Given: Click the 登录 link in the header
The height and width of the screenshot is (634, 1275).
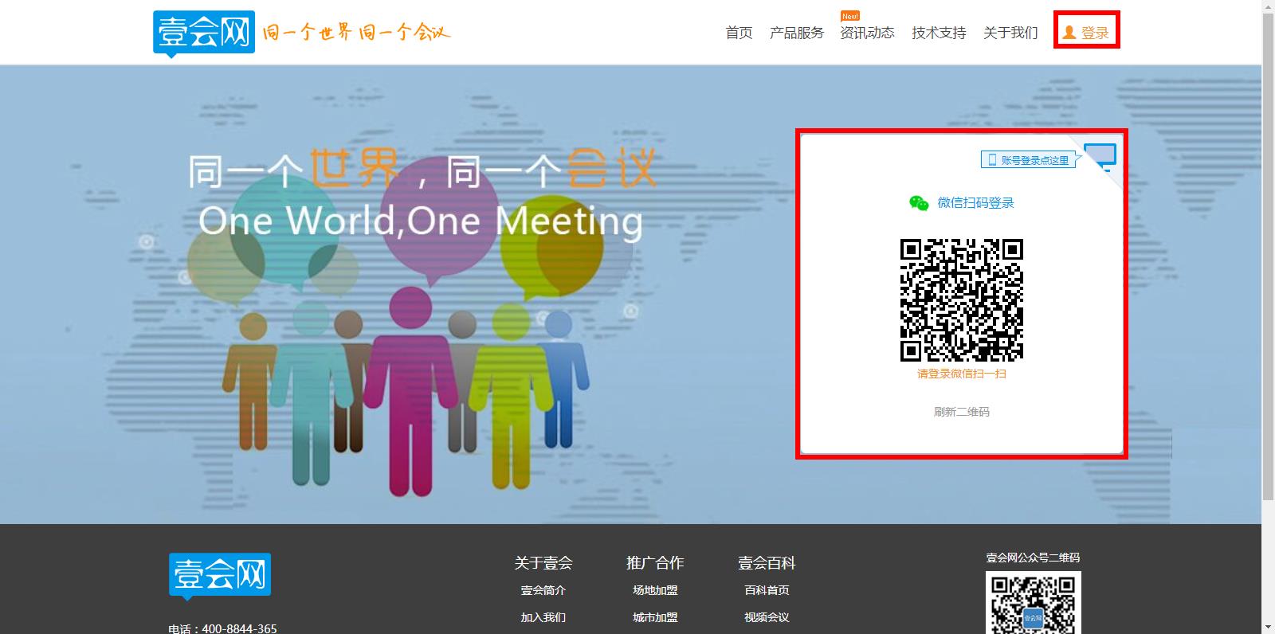Looking at the screenshot, I should [x=1095, y=33].
